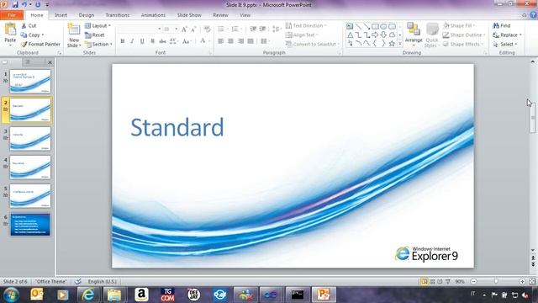Open Internet Explorer from the taskbar
538x303 pixels.
[88, 295]
